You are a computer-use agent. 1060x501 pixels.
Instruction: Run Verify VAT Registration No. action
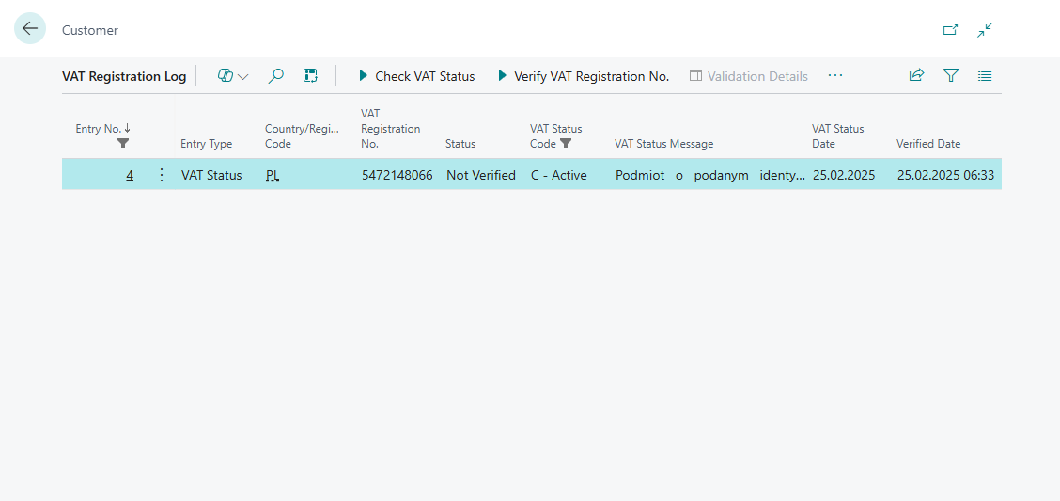[x=583, y=76]
